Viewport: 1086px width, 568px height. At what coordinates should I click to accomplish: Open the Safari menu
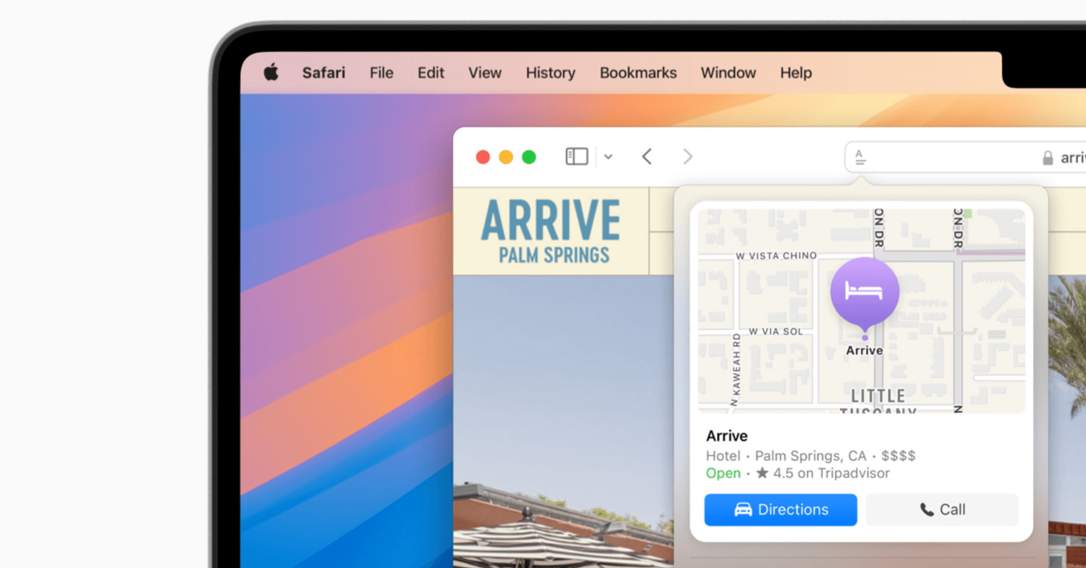click(x=324, y=73)
